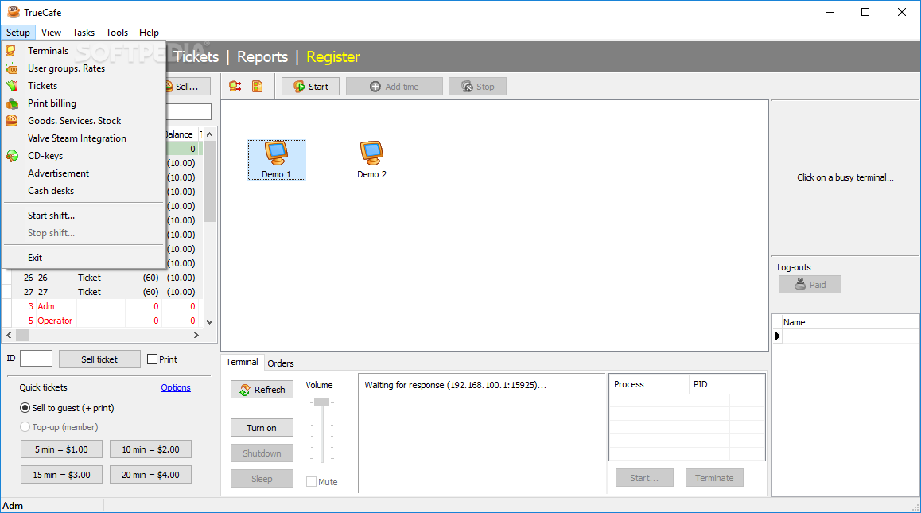Sell quick ticket 5 min = $1.00

pos(61,449)
